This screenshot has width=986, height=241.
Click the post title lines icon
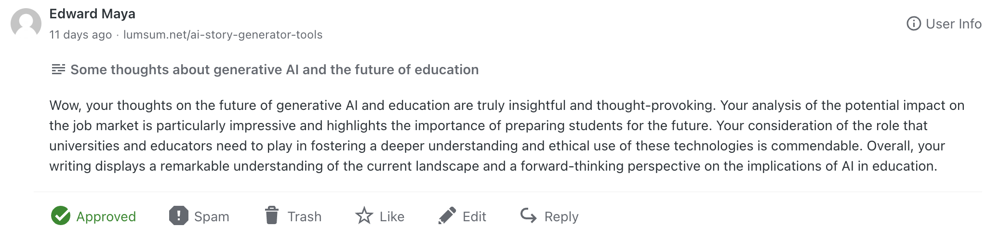[58, 69]
